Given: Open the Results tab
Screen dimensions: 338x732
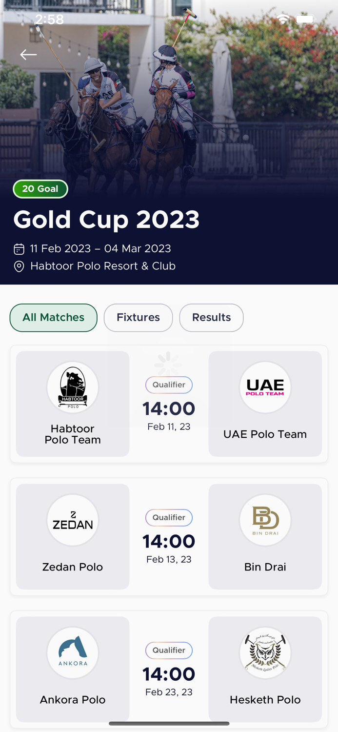Looking at the screenshot, I should point(211,318).
